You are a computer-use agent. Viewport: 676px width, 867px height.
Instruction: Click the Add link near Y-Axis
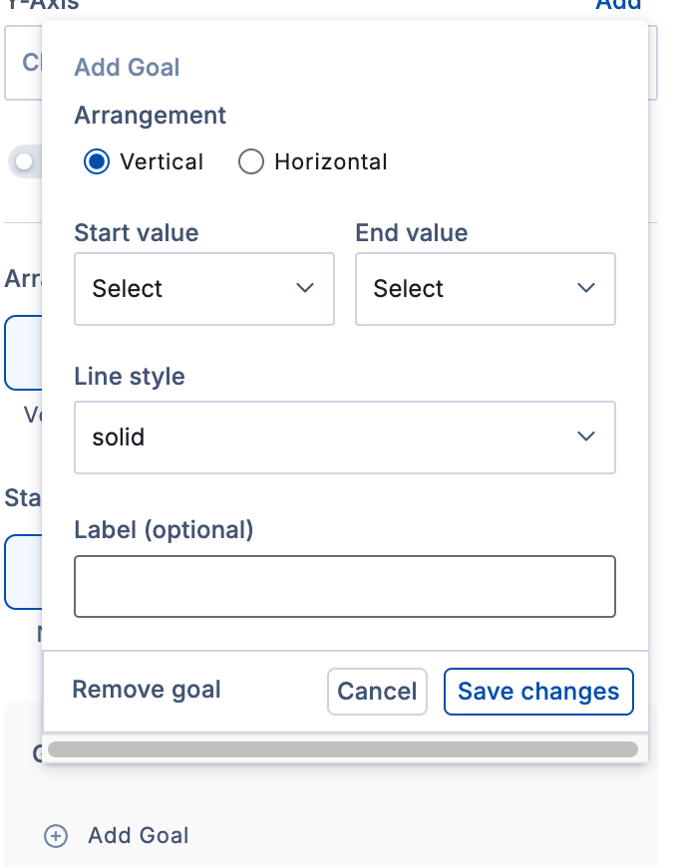click(x=618, y=4)
